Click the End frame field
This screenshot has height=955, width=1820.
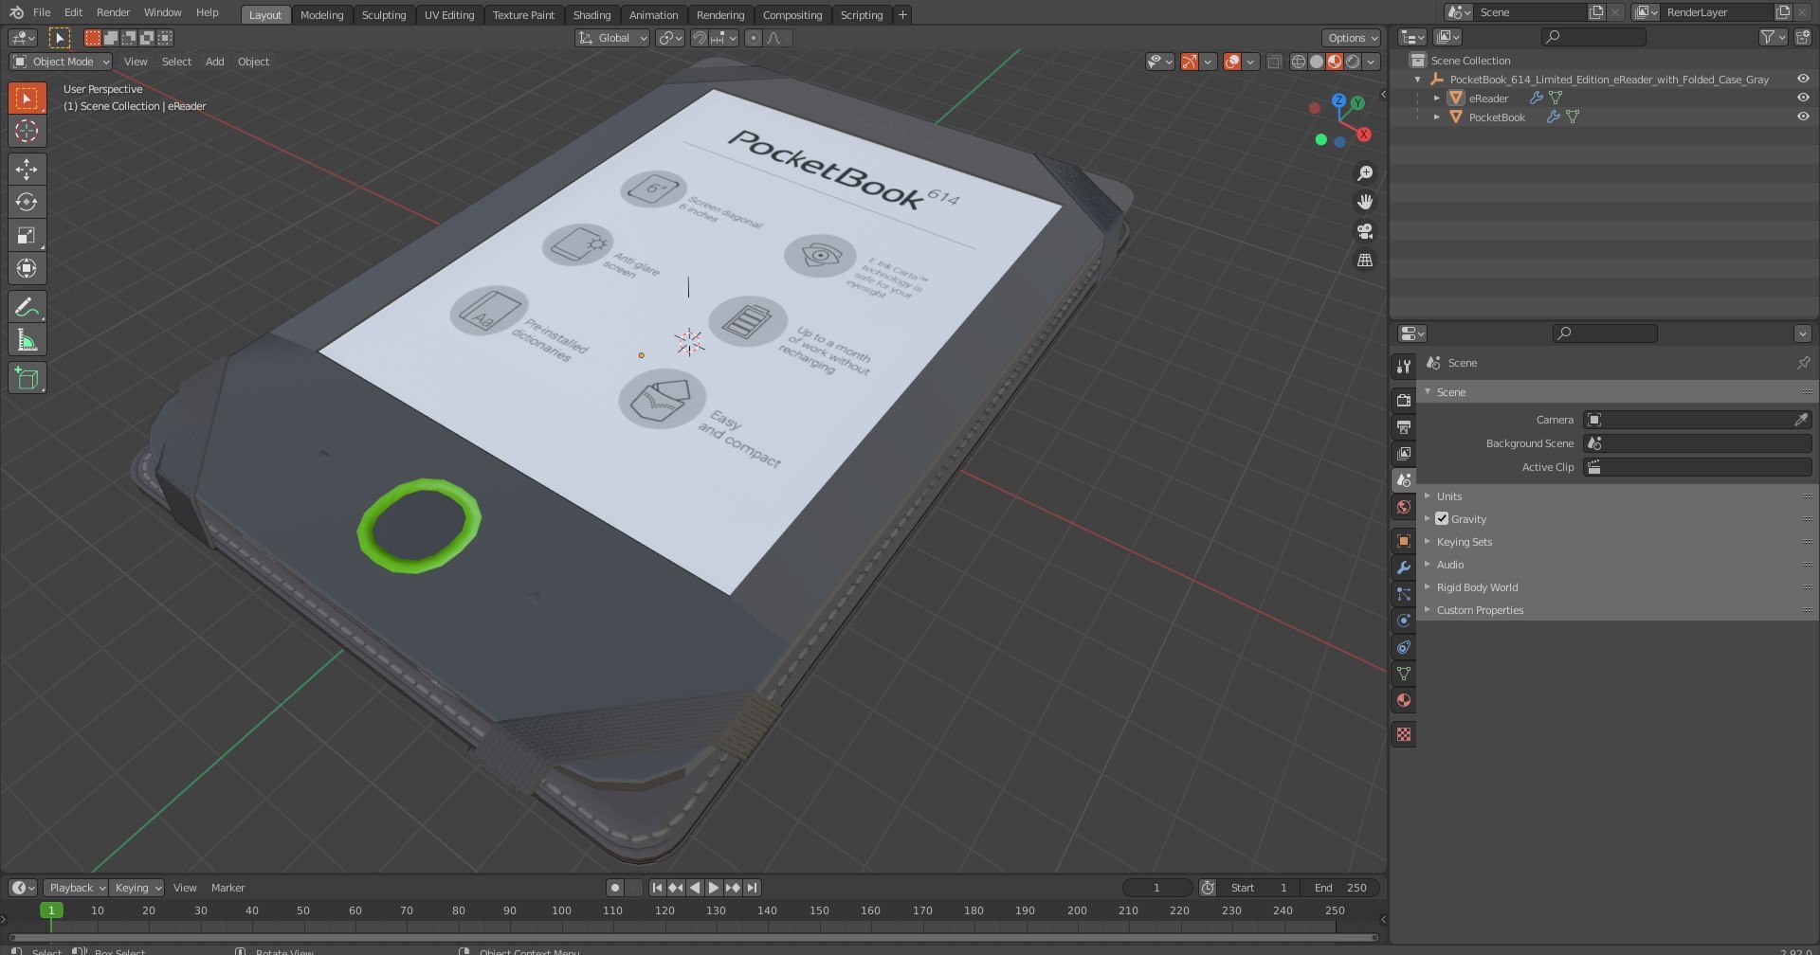coord(1340,888)
